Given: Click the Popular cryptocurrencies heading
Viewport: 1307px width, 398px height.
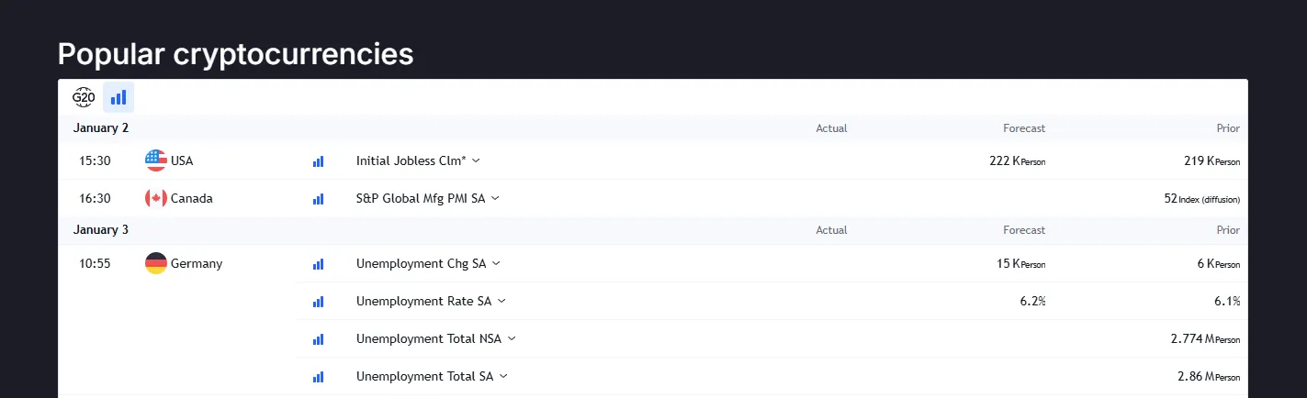Looking at the screenshot, I should [x=235, y=54].
